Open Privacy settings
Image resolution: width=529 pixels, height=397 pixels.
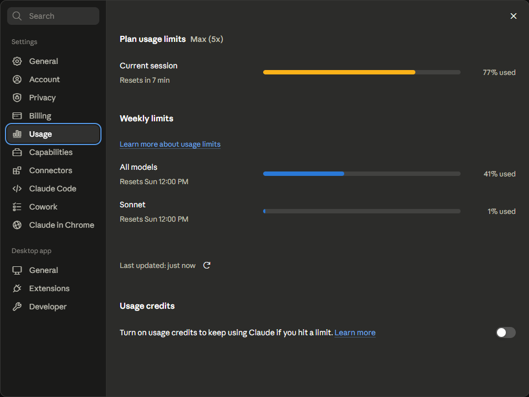click(x=42, y=98)
